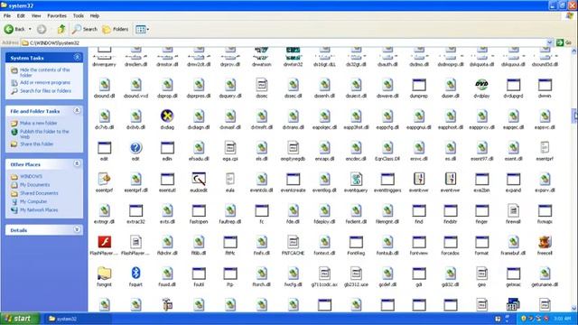
Task: Select the fsquirt Bluetooth icon
Action: click(x=135, y=274)
